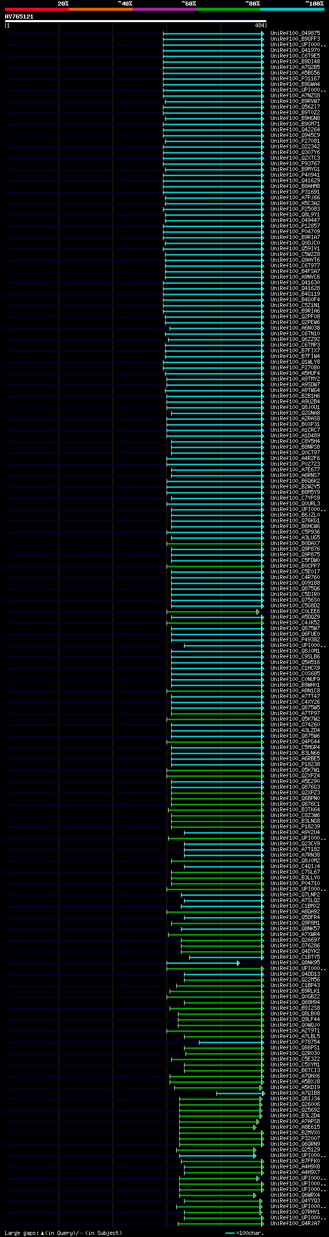The height and width of the screenshot is (1237, 329).
Task: Select hit label UniRef100_Q22M56
Action: click(295, 979)
